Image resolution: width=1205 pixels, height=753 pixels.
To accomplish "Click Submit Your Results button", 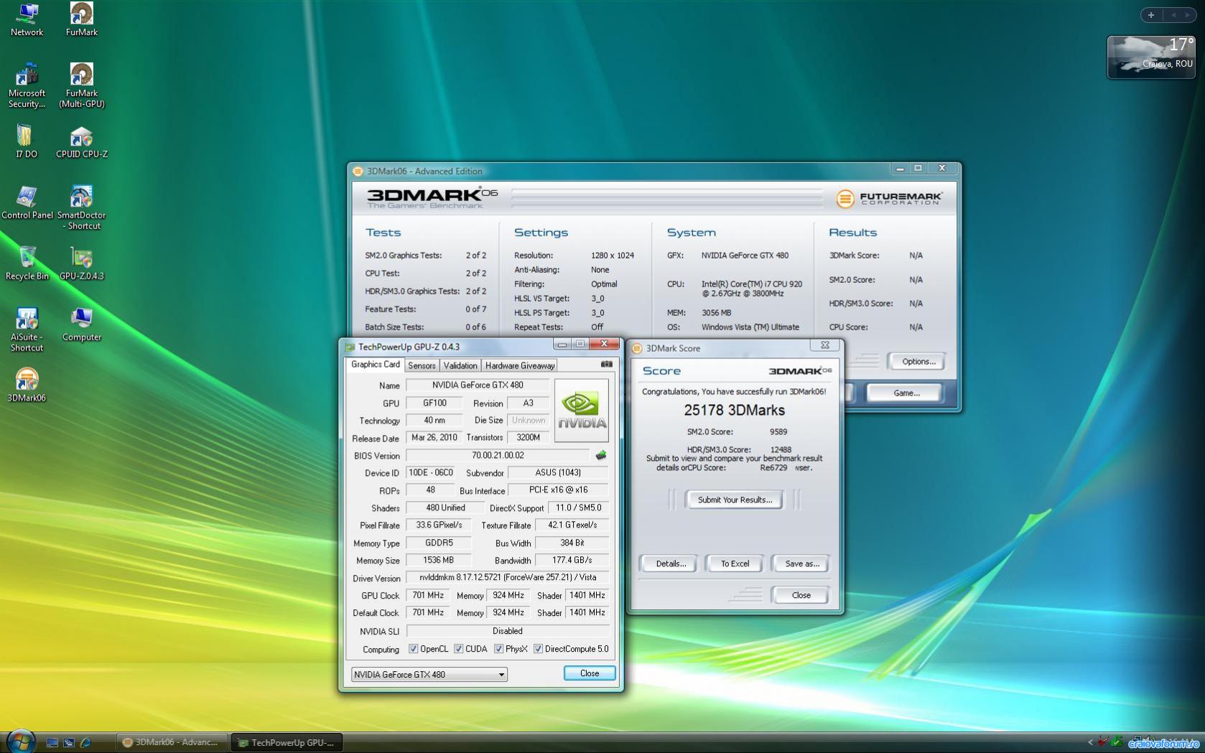I will pyautogui.click(x=735, y=500).
